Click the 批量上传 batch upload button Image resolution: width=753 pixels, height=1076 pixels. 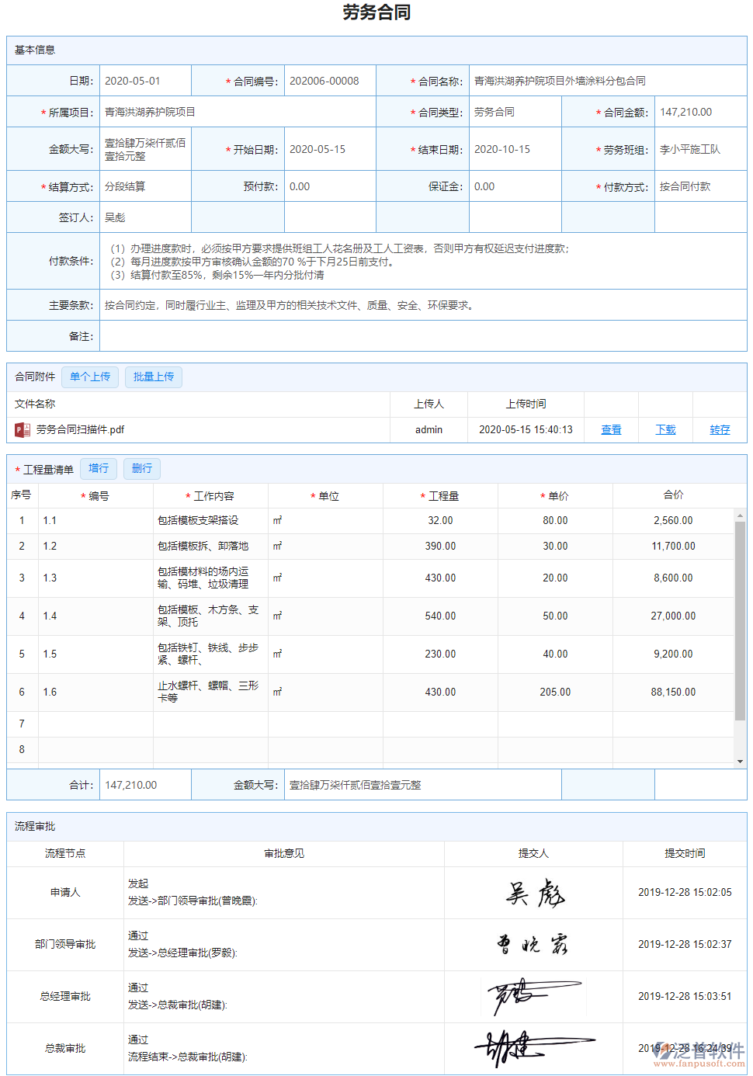[x=153, y=377]
